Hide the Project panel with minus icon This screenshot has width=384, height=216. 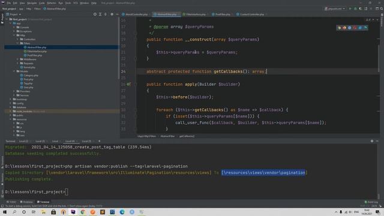pos(117,14)
